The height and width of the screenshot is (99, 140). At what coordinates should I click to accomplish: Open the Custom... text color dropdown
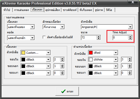tap(48, 53)
